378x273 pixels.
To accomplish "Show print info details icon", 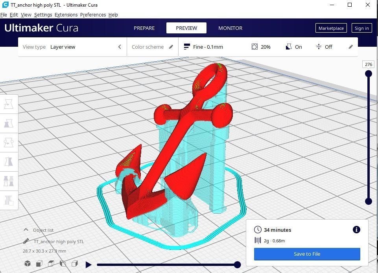I will point(356,230).
